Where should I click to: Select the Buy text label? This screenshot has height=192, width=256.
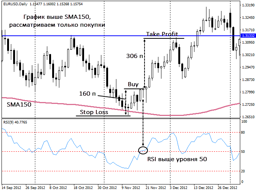(x=133, y=84)
